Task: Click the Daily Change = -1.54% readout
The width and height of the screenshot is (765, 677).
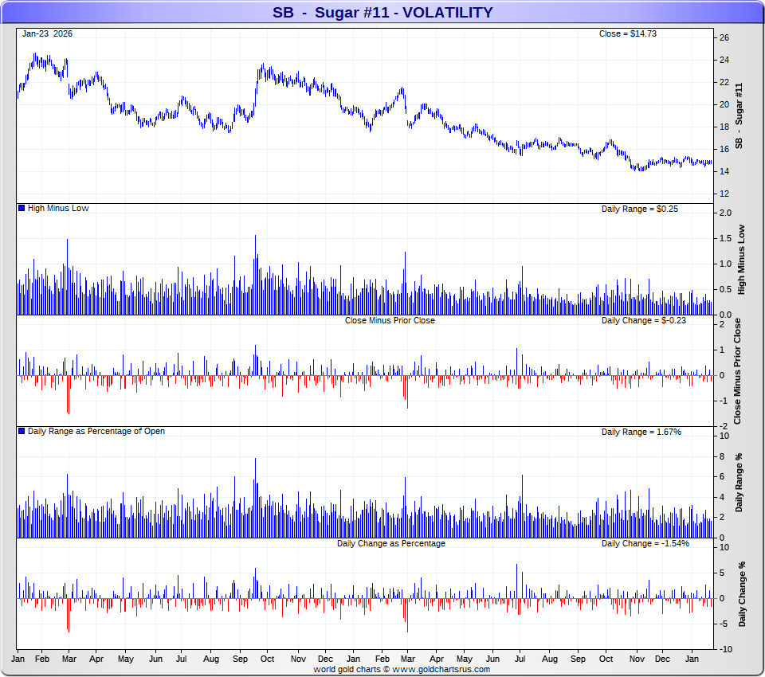Action: (x=645, y=543)
